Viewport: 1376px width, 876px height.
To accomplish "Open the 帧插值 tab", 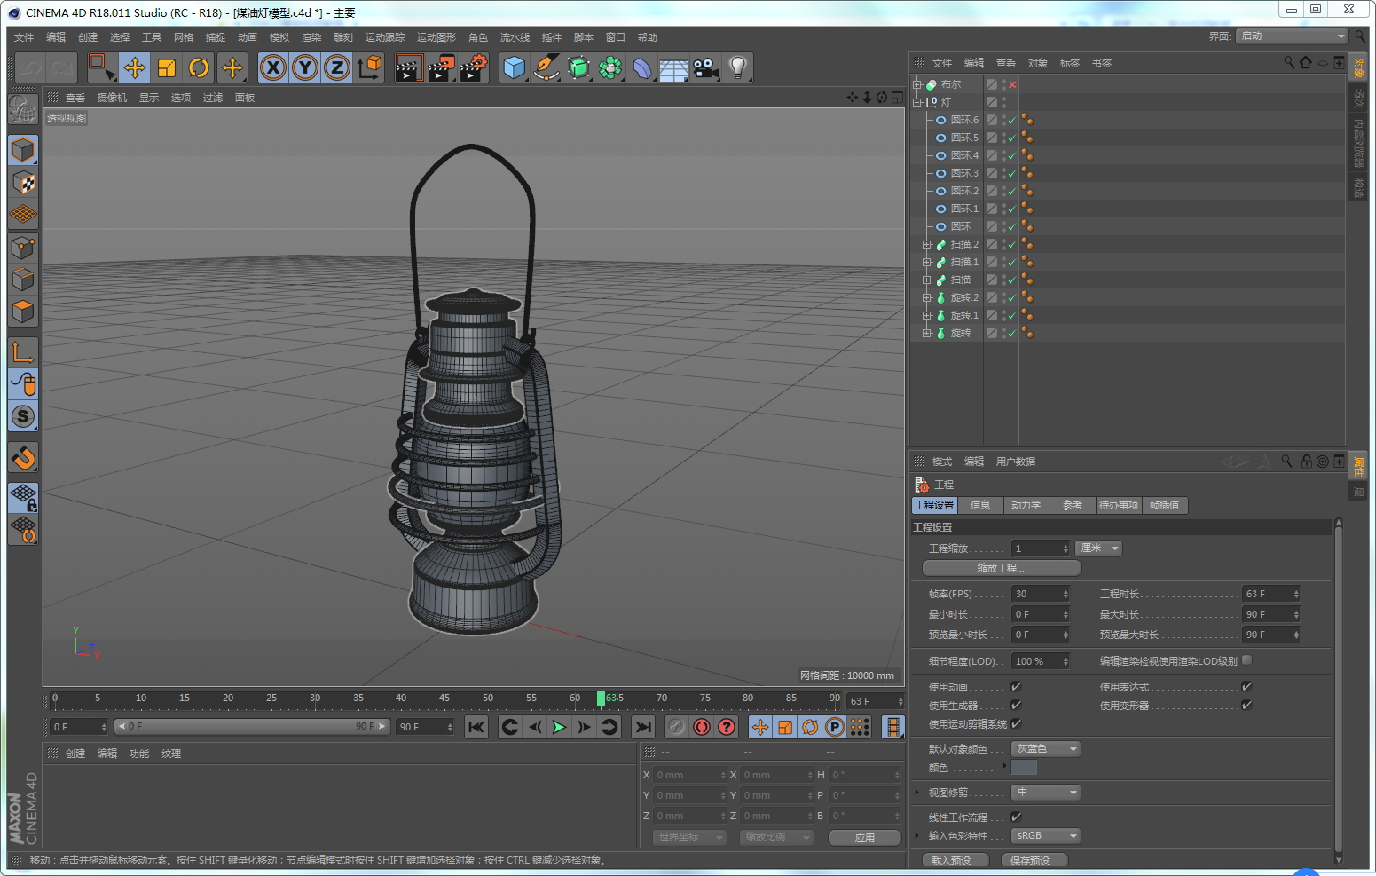I will click(1165, 505).
